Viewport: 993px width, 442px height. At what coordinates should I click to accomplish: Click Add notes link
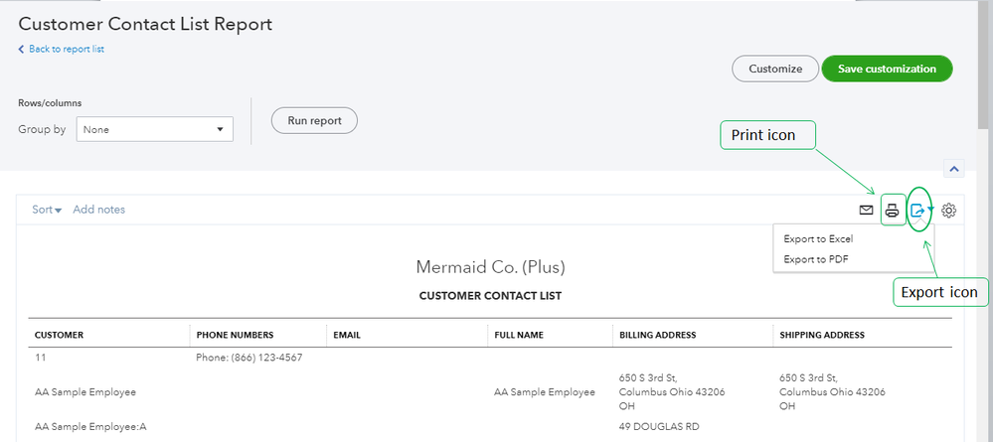coord(99,210)
